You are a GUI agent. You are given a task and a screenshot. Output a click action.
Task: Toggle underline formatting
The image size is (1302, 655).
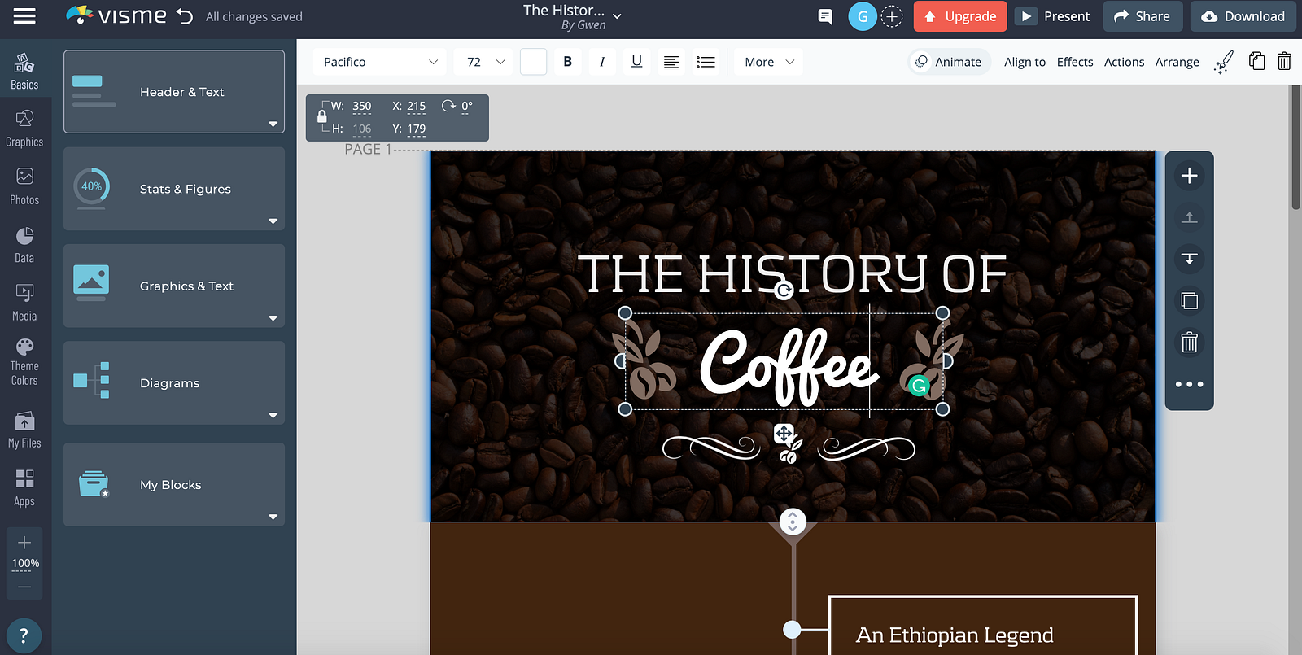tap(636, 62)
